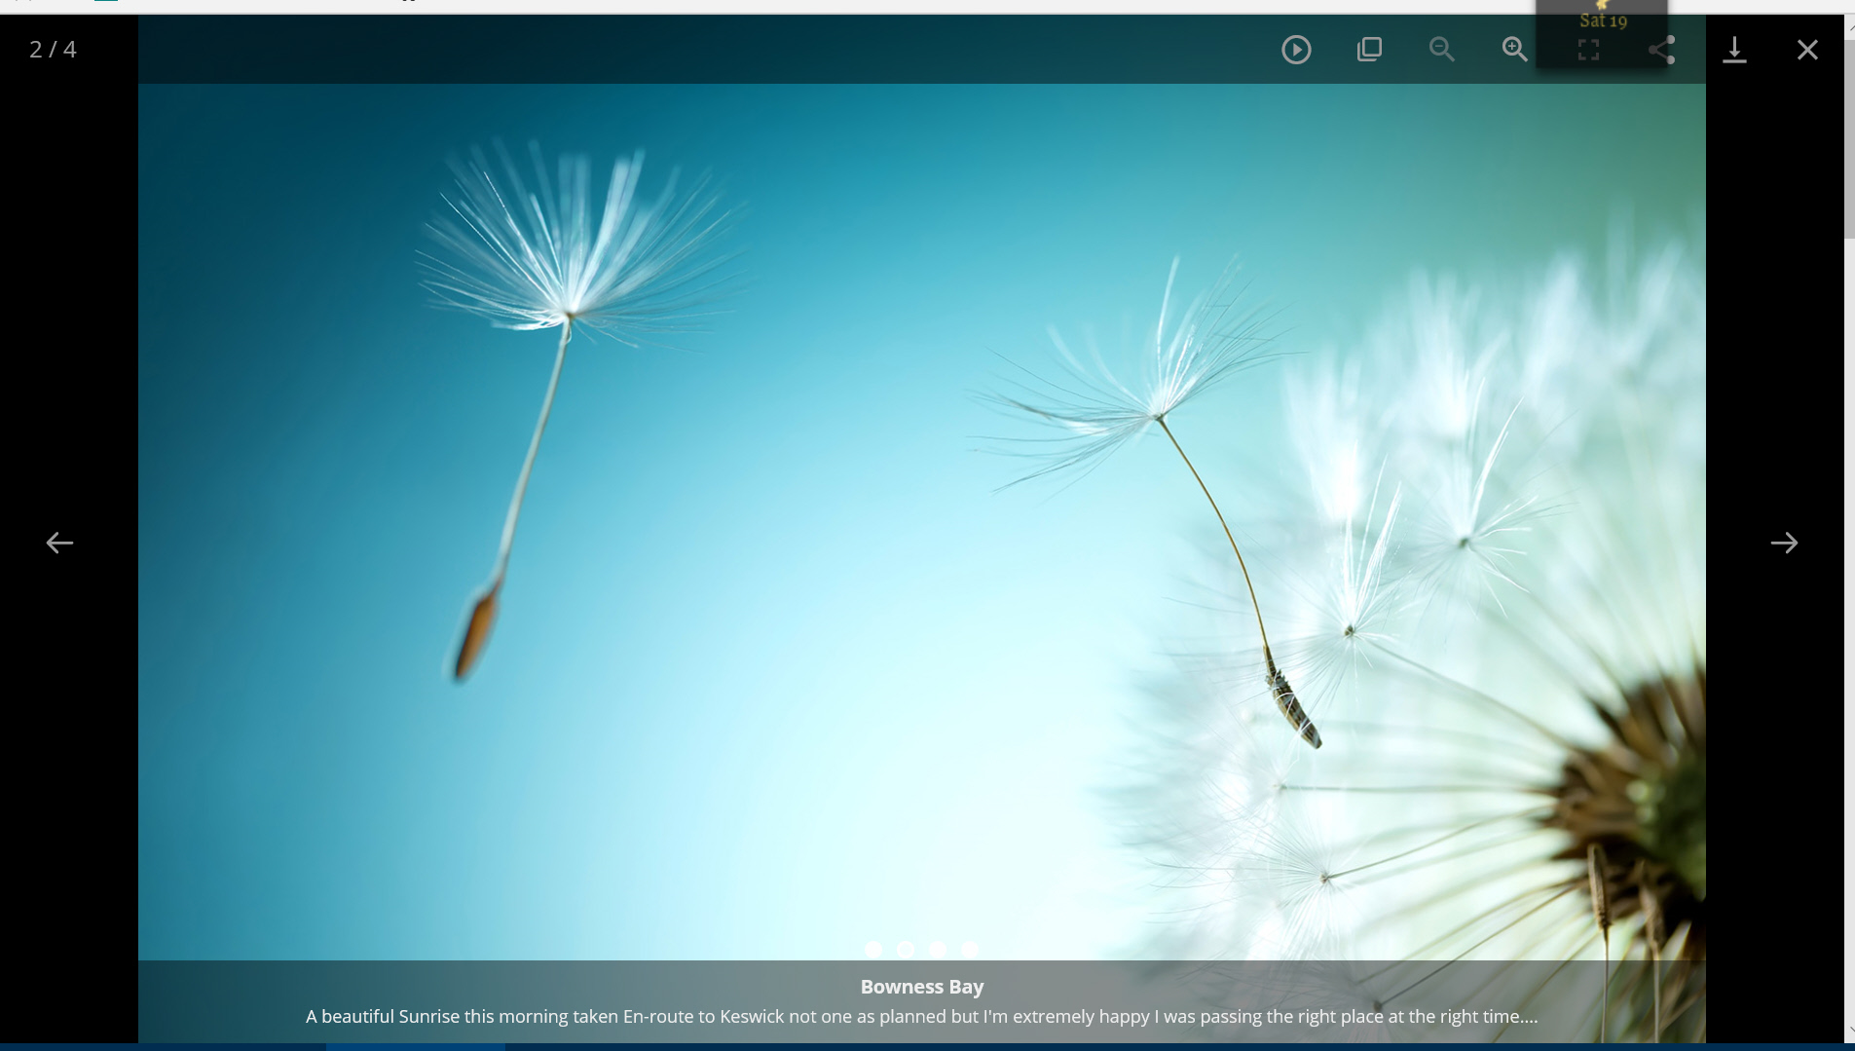Jump to the third pager dot
Screen dimensions: 1855x1051
pyautogui.click(x=938, y=949)
